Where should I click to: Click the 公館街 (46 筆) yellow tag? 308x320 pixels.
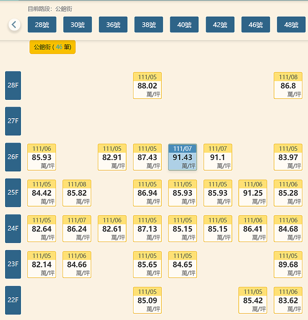[53, 47]
